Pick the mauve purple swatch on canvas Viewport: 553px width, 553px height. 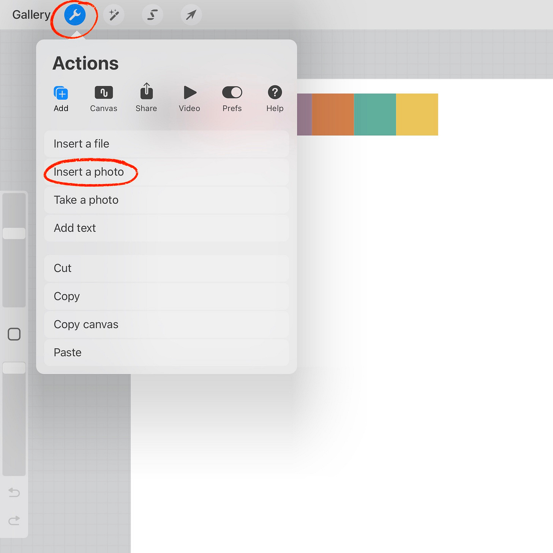304,114
